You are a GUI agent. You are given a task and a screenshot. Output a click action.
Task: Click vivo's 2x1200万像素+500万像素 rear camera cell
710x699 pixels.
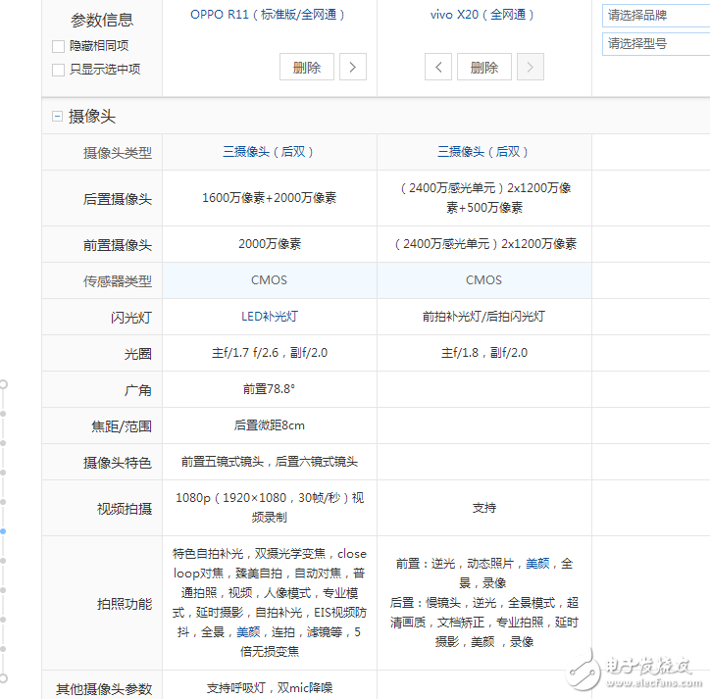[484, 198]
